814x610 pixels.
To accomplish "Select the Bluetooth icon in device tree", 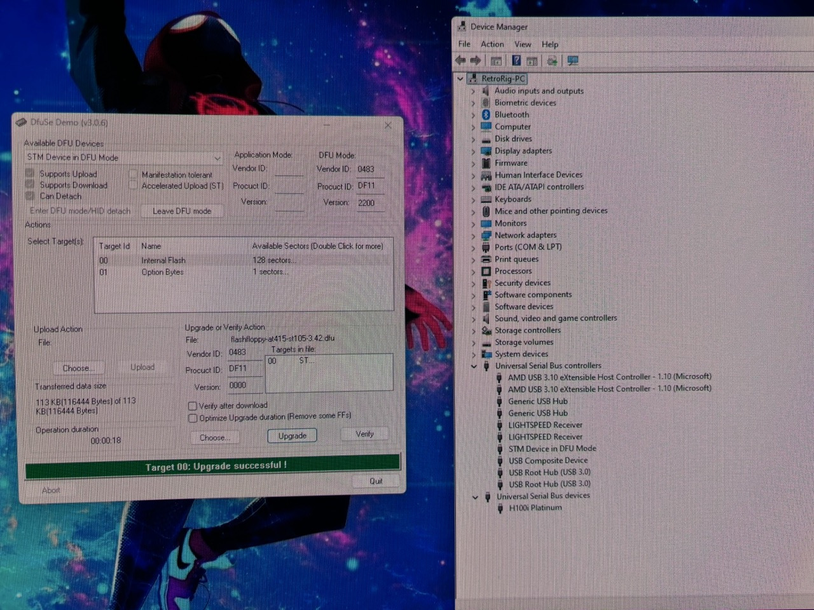I will point(486,115).
